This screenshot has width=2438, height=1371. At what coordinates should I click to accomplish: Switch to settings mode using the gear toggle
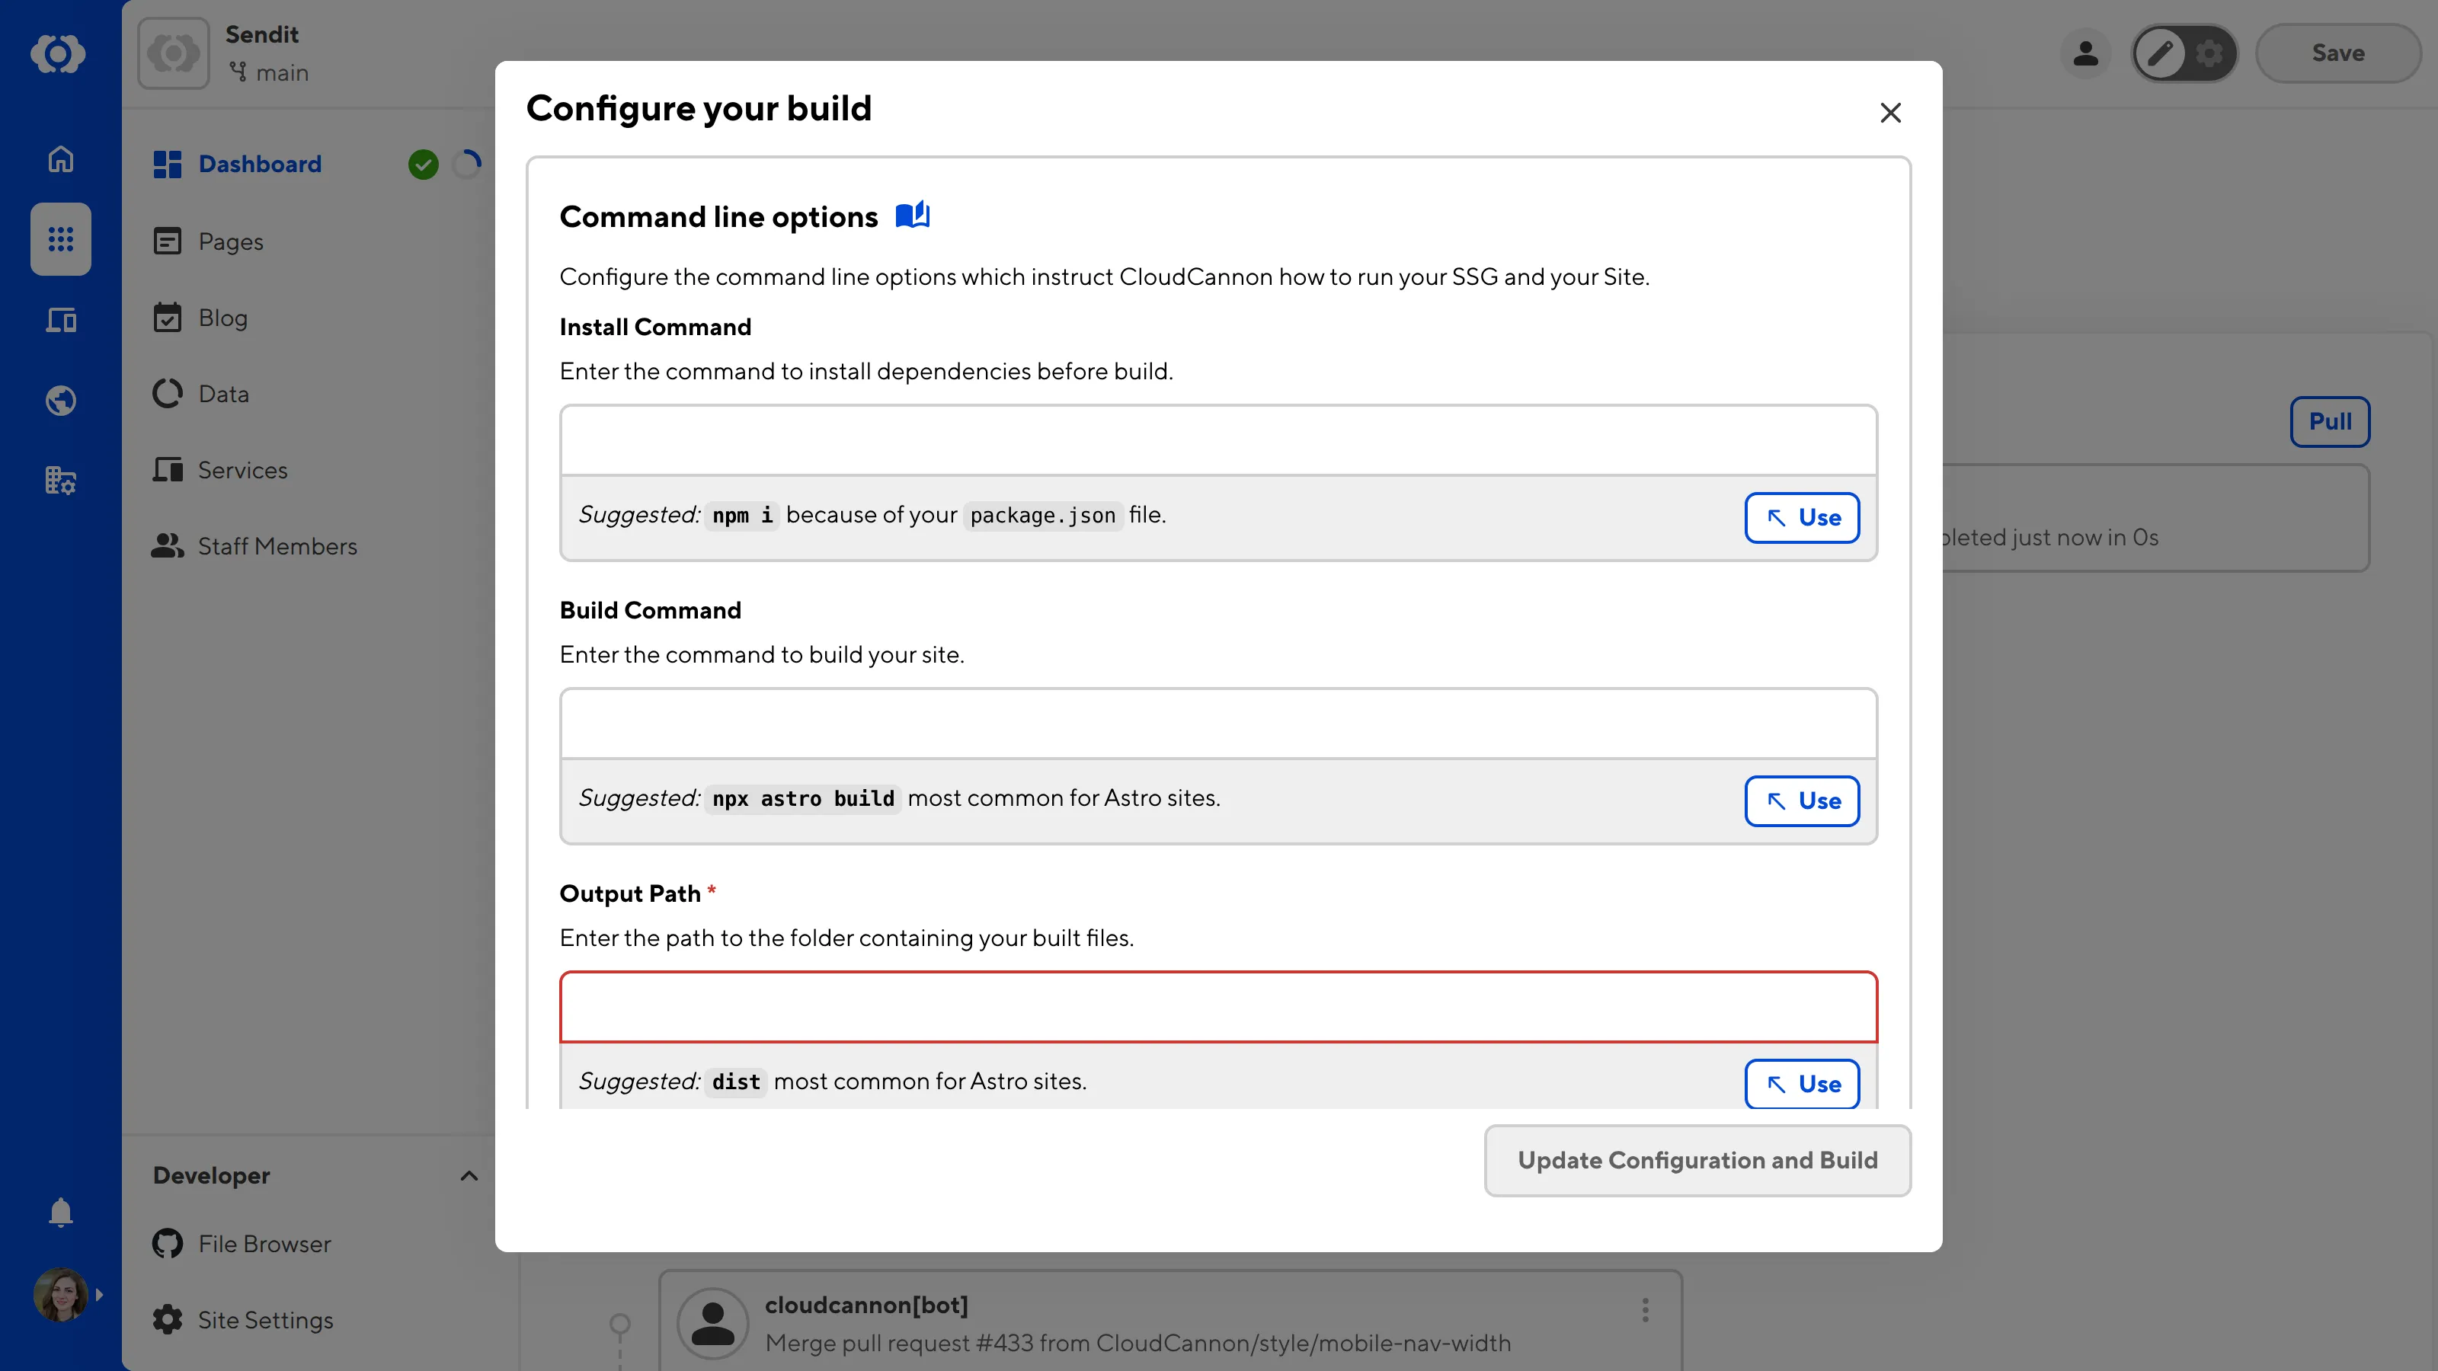click(2211, 53)
